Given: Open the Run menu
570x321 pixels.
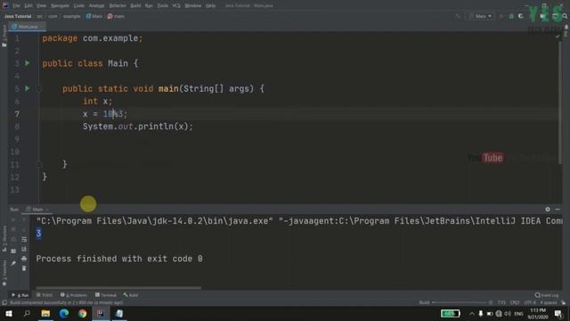Looking at the screenshot, I should coord(149,5).
